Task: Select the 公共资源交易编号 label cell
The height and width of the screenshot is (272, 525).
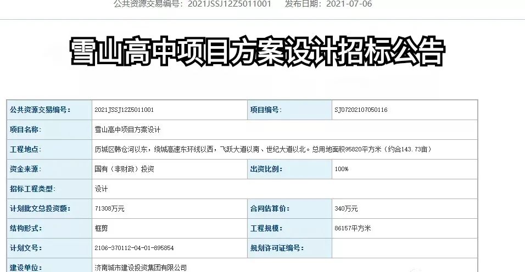Action: pos(49,110)
